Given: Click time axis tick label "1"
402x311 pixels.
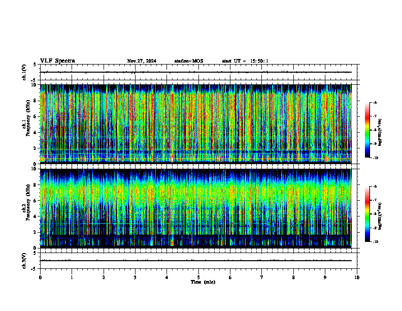Looking at the screenshot, I should click(72, 277).
